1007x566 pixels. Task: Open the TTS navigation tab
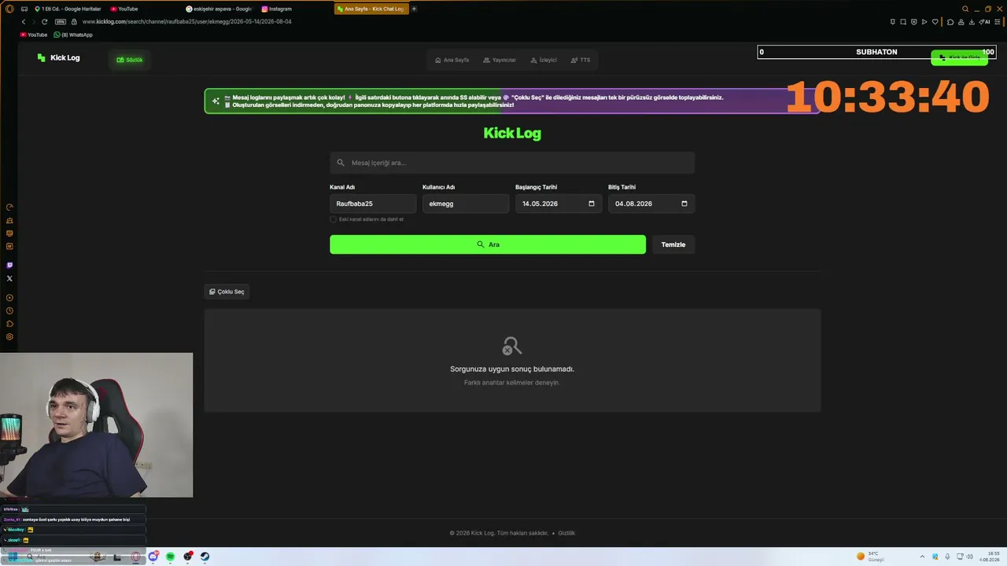tap(581, 60)
